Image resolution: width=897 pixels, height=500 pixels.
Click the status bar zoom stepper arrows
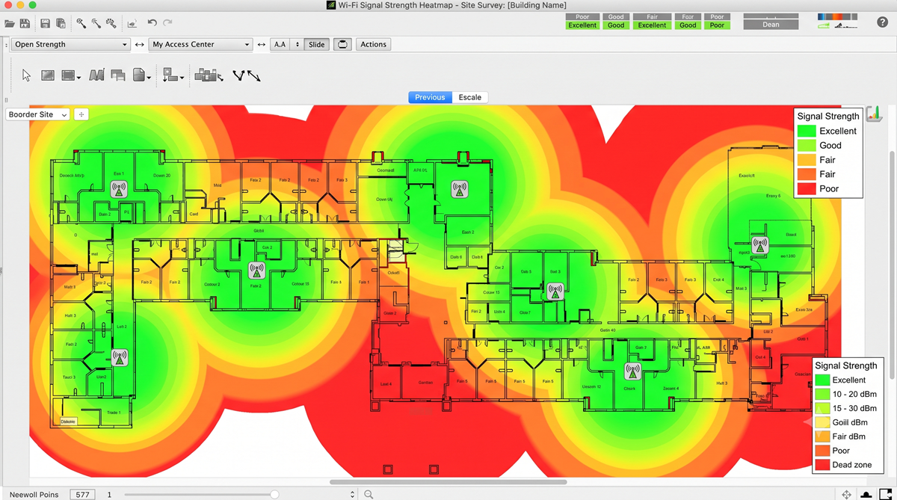click(353, 494)
